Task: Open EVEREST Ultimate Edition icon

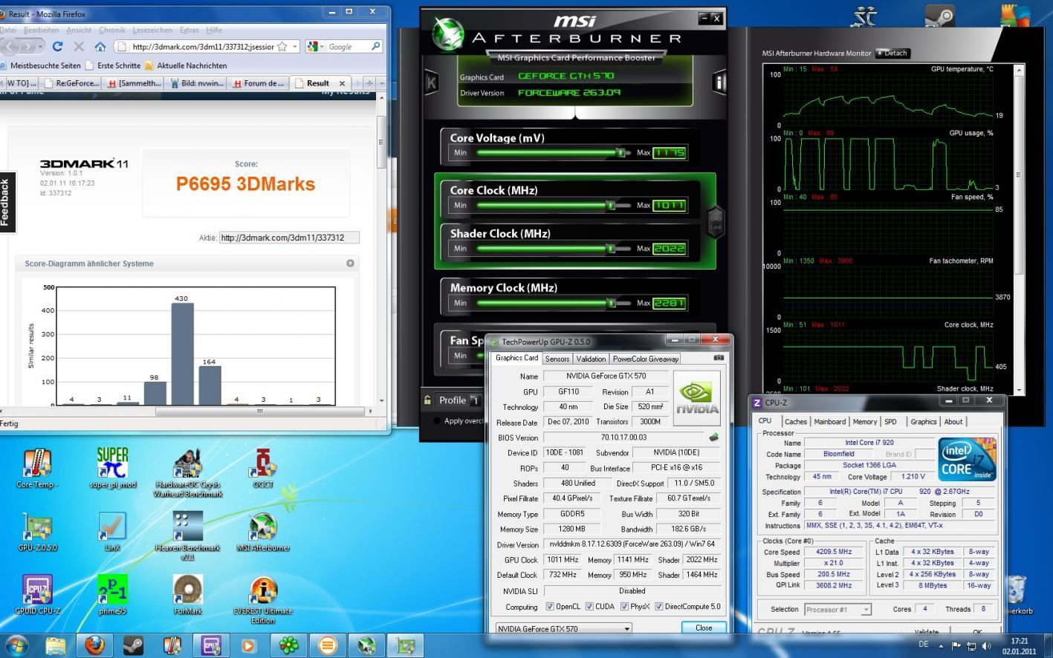Action: (x=263, y=600)
